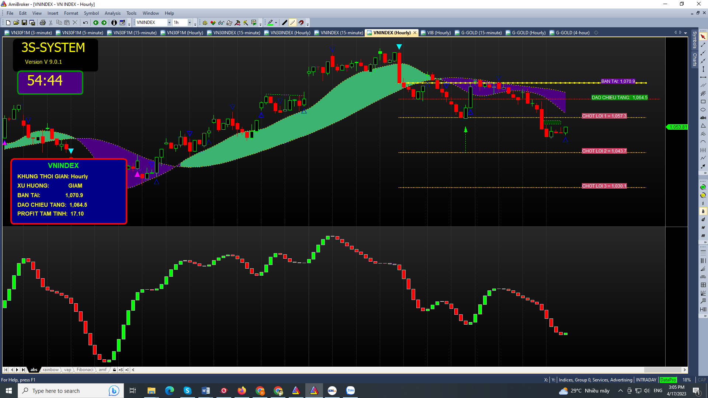Screen dimensions: 708x398
Task: Click the symbol information icon
Action: (x=114, y=23)
